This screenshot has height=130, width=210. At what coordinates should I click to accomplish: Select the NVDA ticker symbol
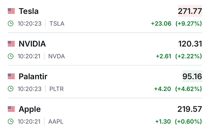click(57, 56)
